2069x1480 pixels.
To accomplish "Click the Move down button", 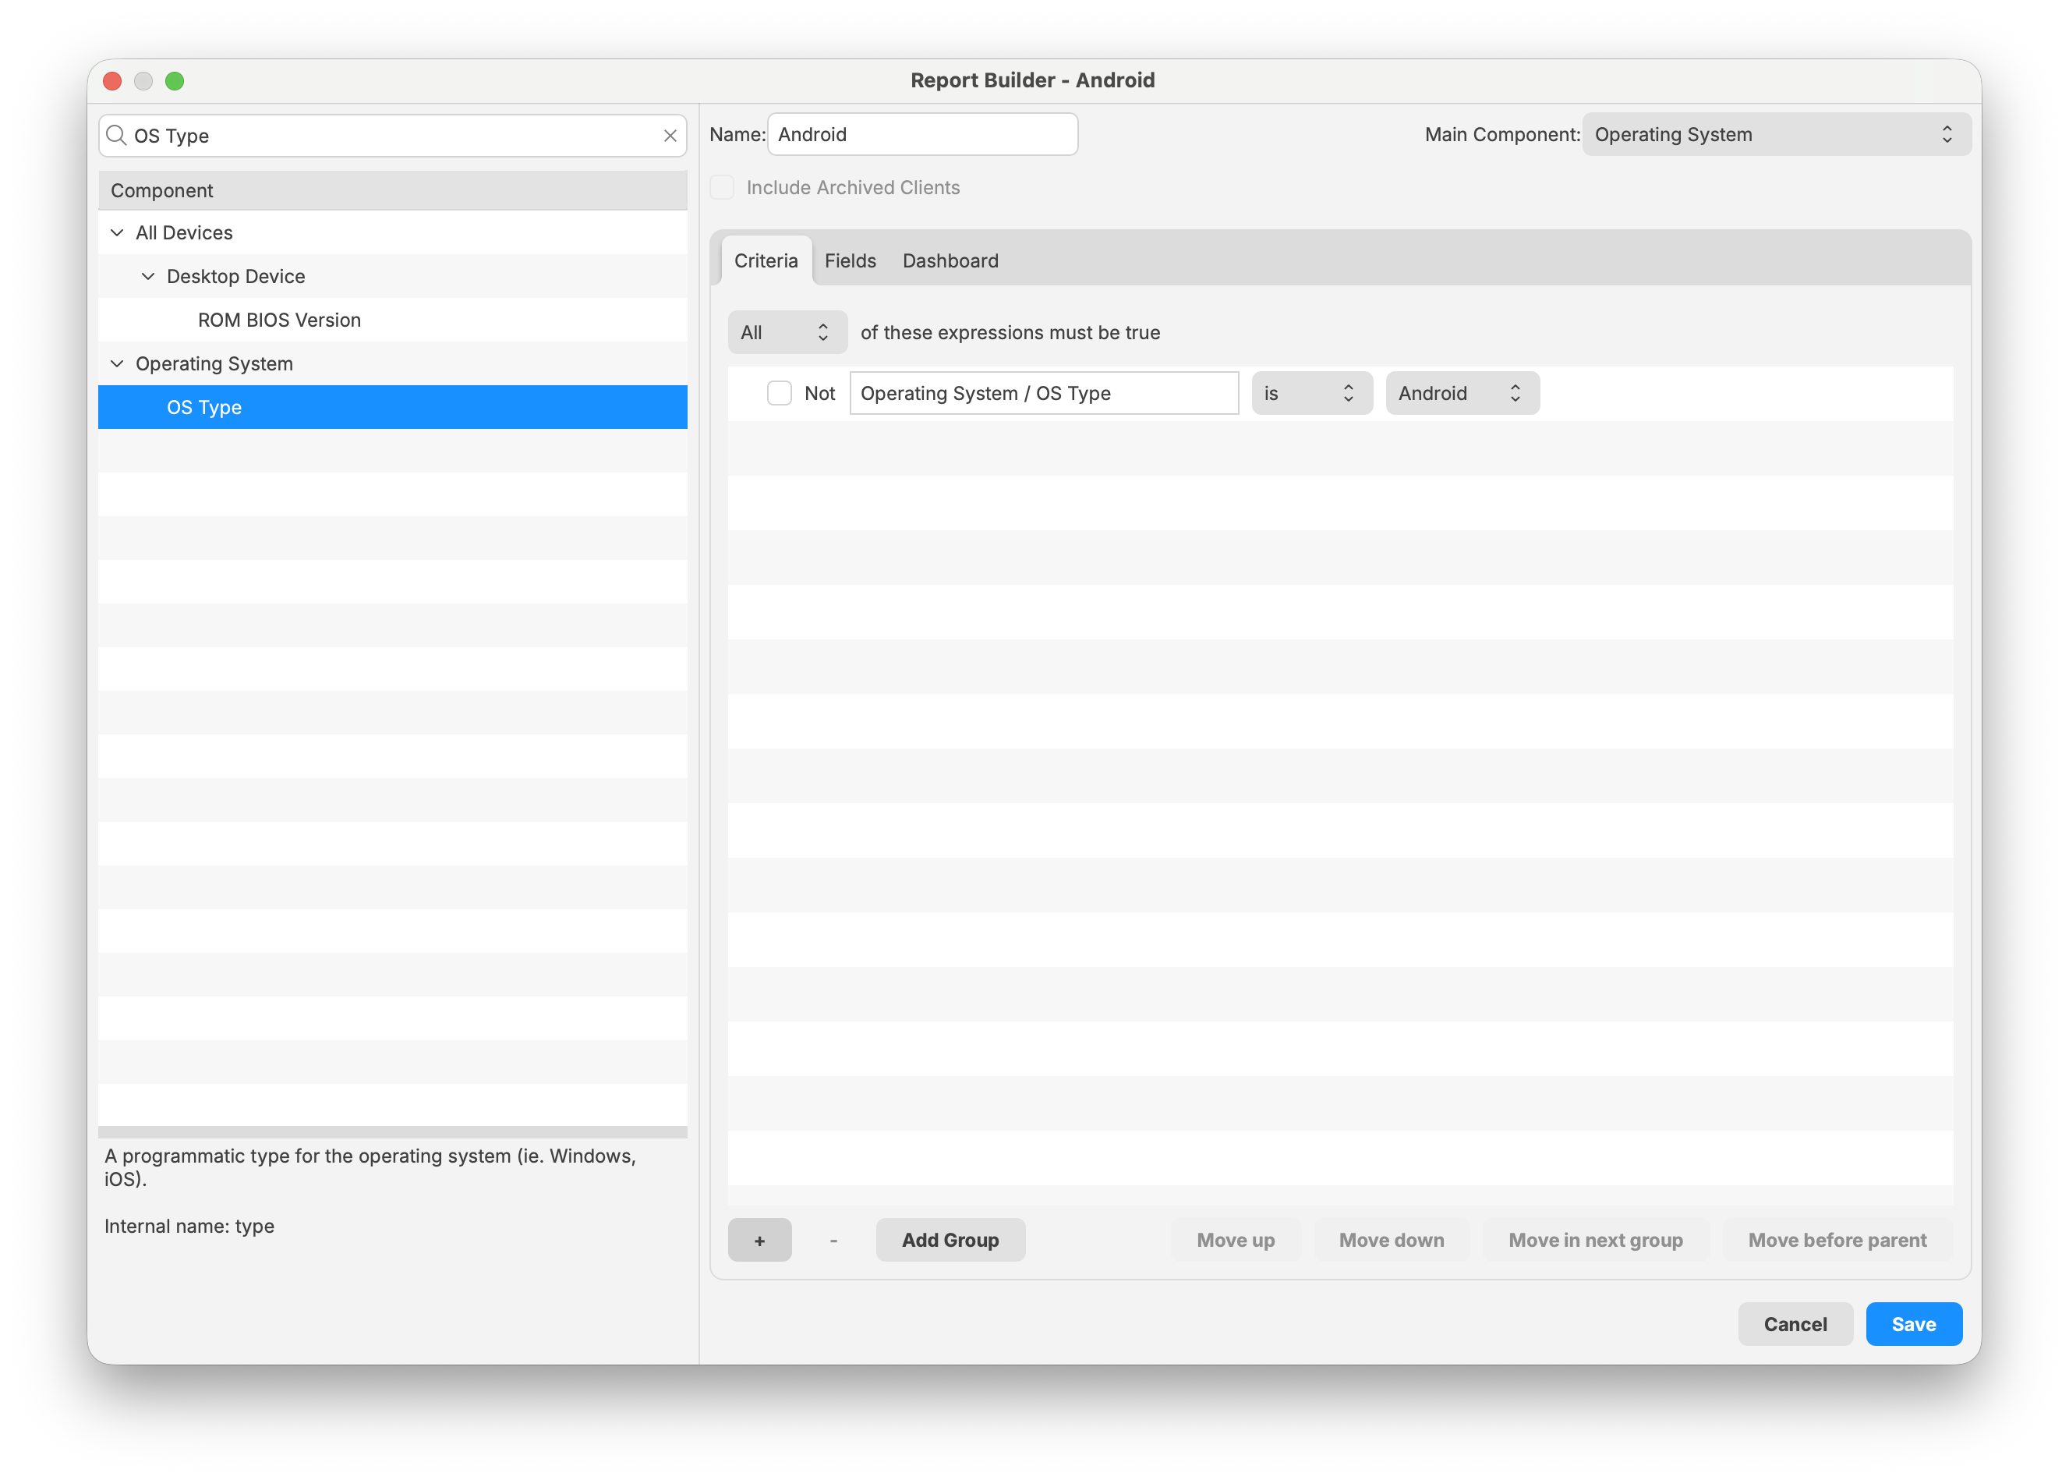I will [1392, 1239].
